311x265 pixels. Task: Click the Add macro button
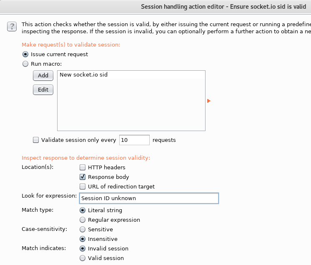(43, 76)
